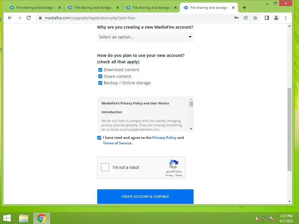Viewport: 299px width, 224px height.
Task: Toggle the browser side panel icon
Action: pyautogui.click(x=267, y=18)
